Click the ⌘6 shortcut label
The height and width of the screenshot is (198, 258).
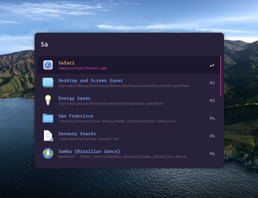[x=212, y=154]
